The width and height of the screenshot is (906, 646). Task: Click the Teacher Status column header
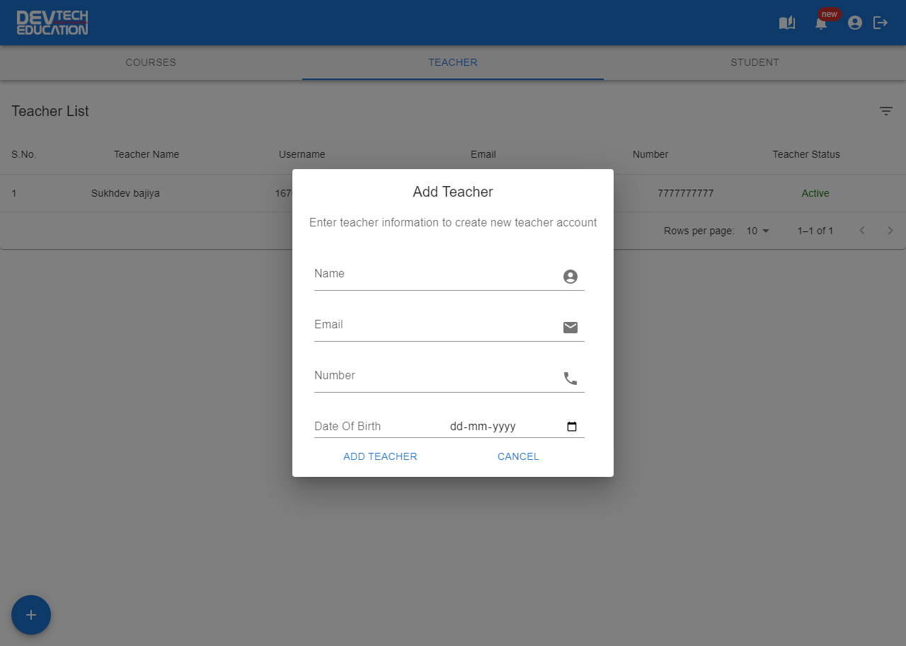pos(806,154)
